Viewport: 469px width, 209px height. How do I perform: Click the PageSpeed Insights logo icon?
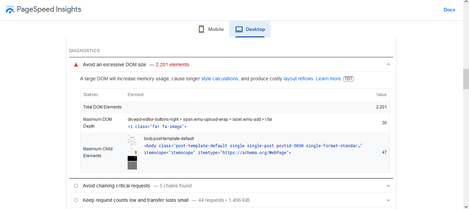(x=10, y=10)
